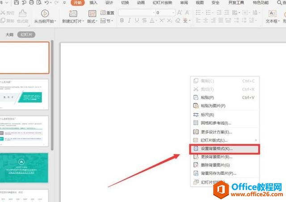Click the Print icon in quick access toolbar
Screen dimensions: 286x202
tap(31, 2)
